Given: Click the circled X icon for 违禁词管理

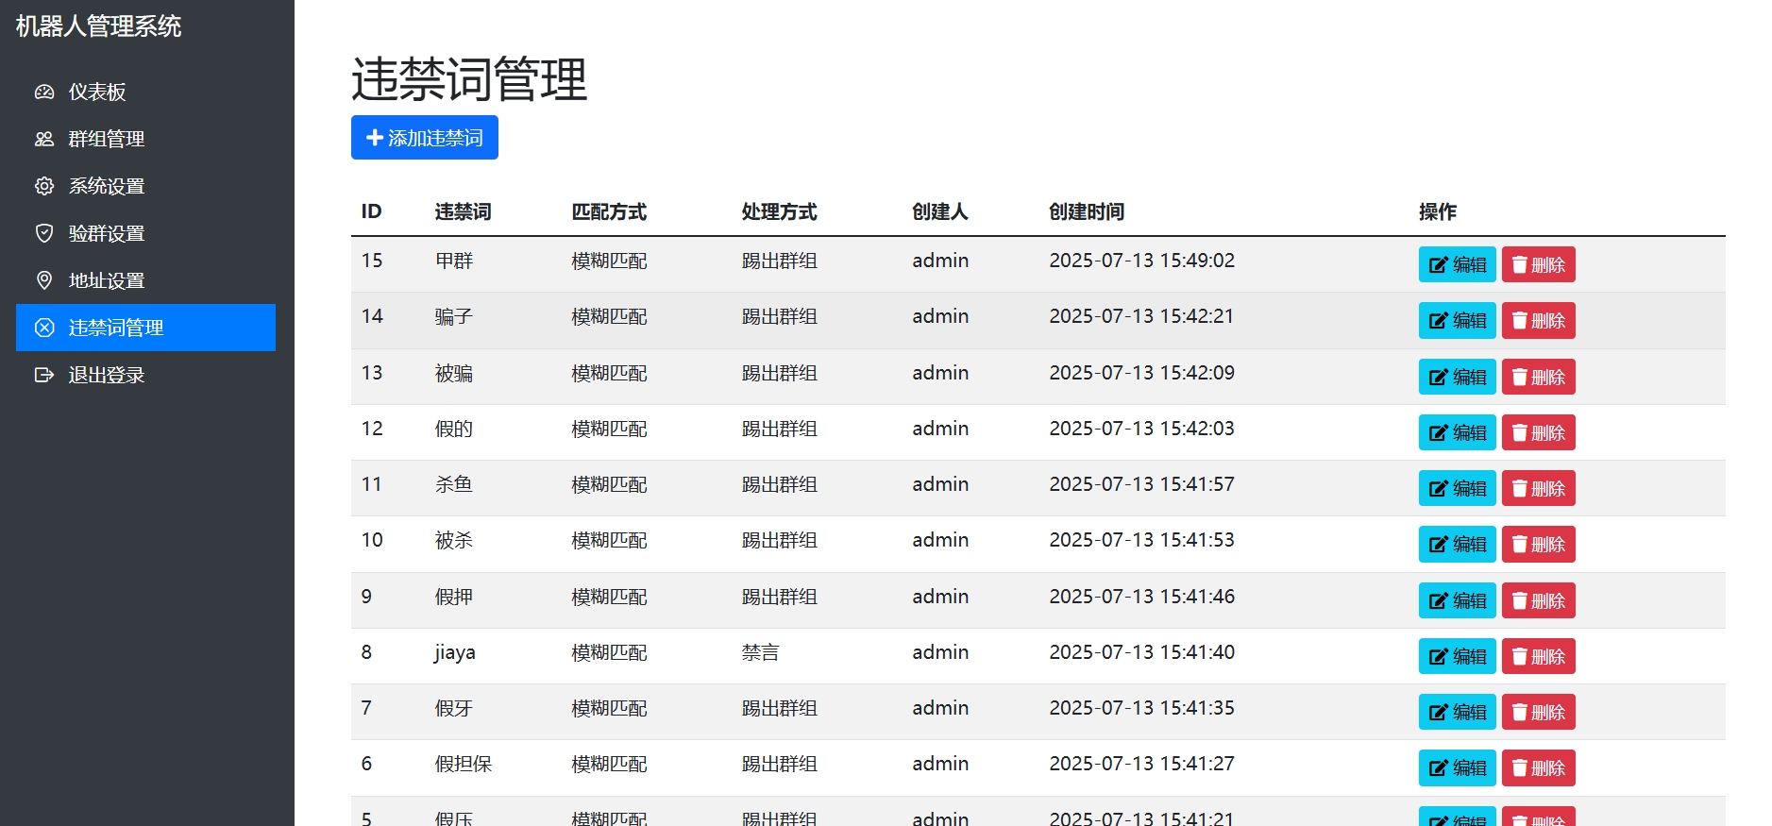Looking at the screenshot, I should pyautogui.click(x=44, y=328).
